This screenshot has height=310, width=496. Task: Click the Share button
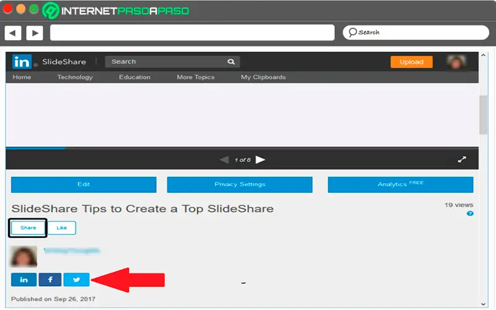[x=28, y=228]
